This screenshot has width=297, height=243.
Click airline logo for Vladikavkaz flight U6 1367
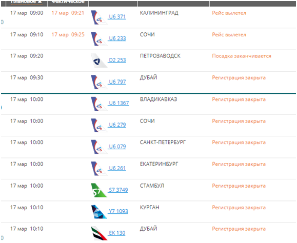tap(99, 104)
